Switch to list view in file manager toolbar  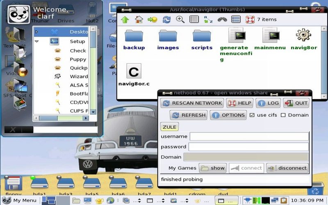click(194, 19)
